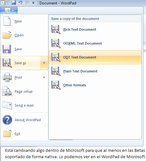Click the printer icon for Print
This screenshot has height=161, width=146.
click(x=7, y=77)
